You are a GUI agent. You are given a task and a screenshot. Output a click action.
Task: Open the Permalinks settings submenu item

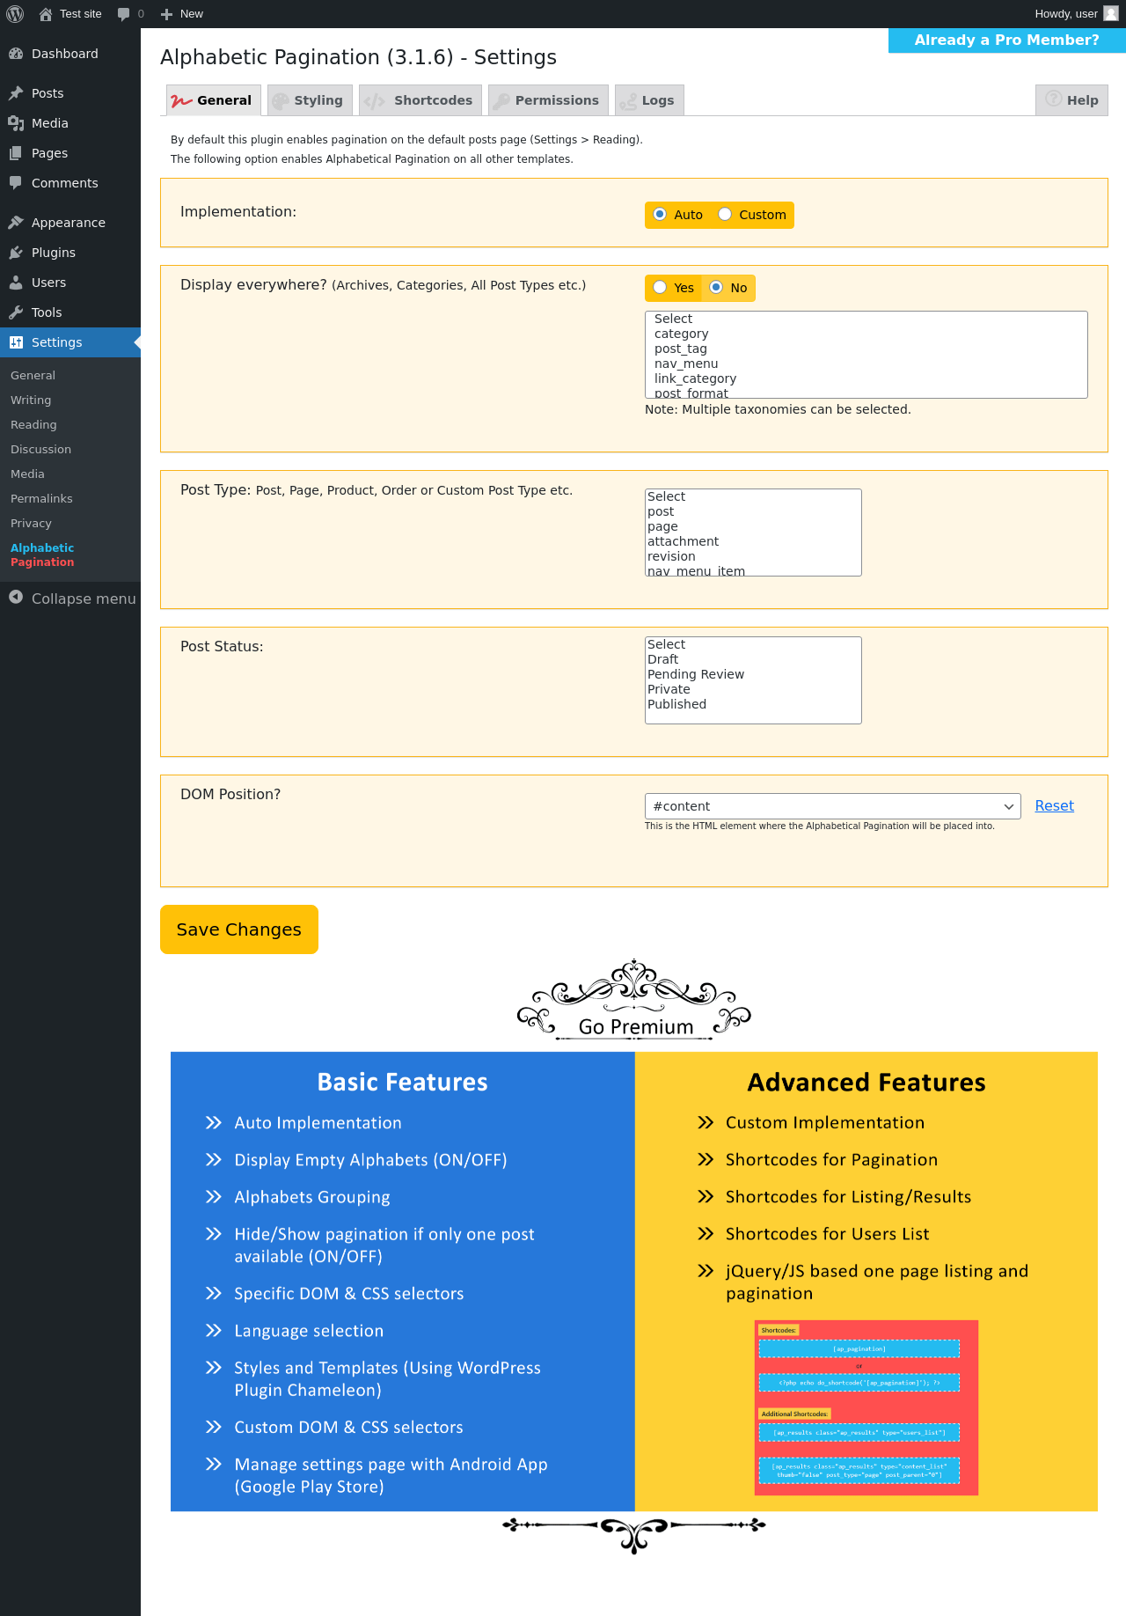click(x=41, y=498)
